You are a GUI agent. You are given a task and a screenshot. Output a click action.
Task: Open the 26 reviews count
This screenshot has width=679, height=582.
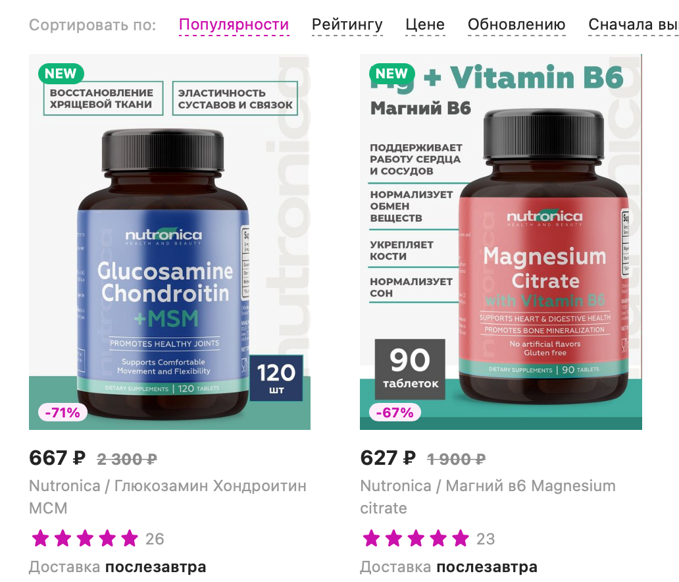pyautogui.click(x=155, y=539)
